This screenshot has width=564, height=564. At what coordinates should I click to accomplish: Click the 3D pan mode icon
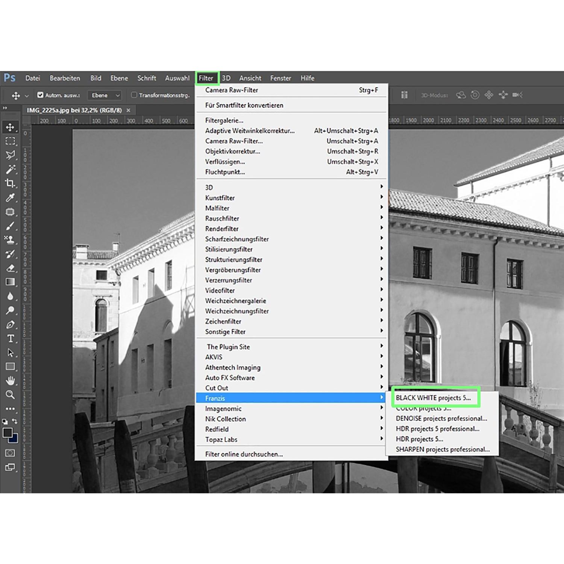pos(489,95)
